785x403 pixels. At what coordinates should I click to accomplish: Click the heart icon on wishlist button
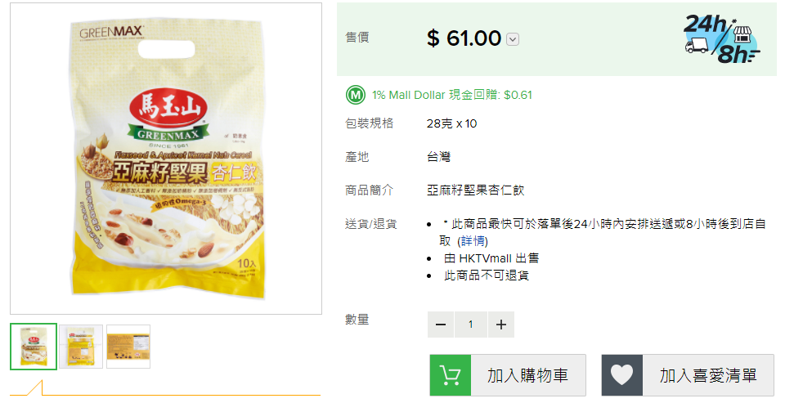pos(622,375)
